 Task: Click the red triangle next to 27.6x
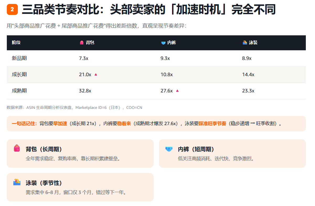pyautogui.click(x=177, y=91)
